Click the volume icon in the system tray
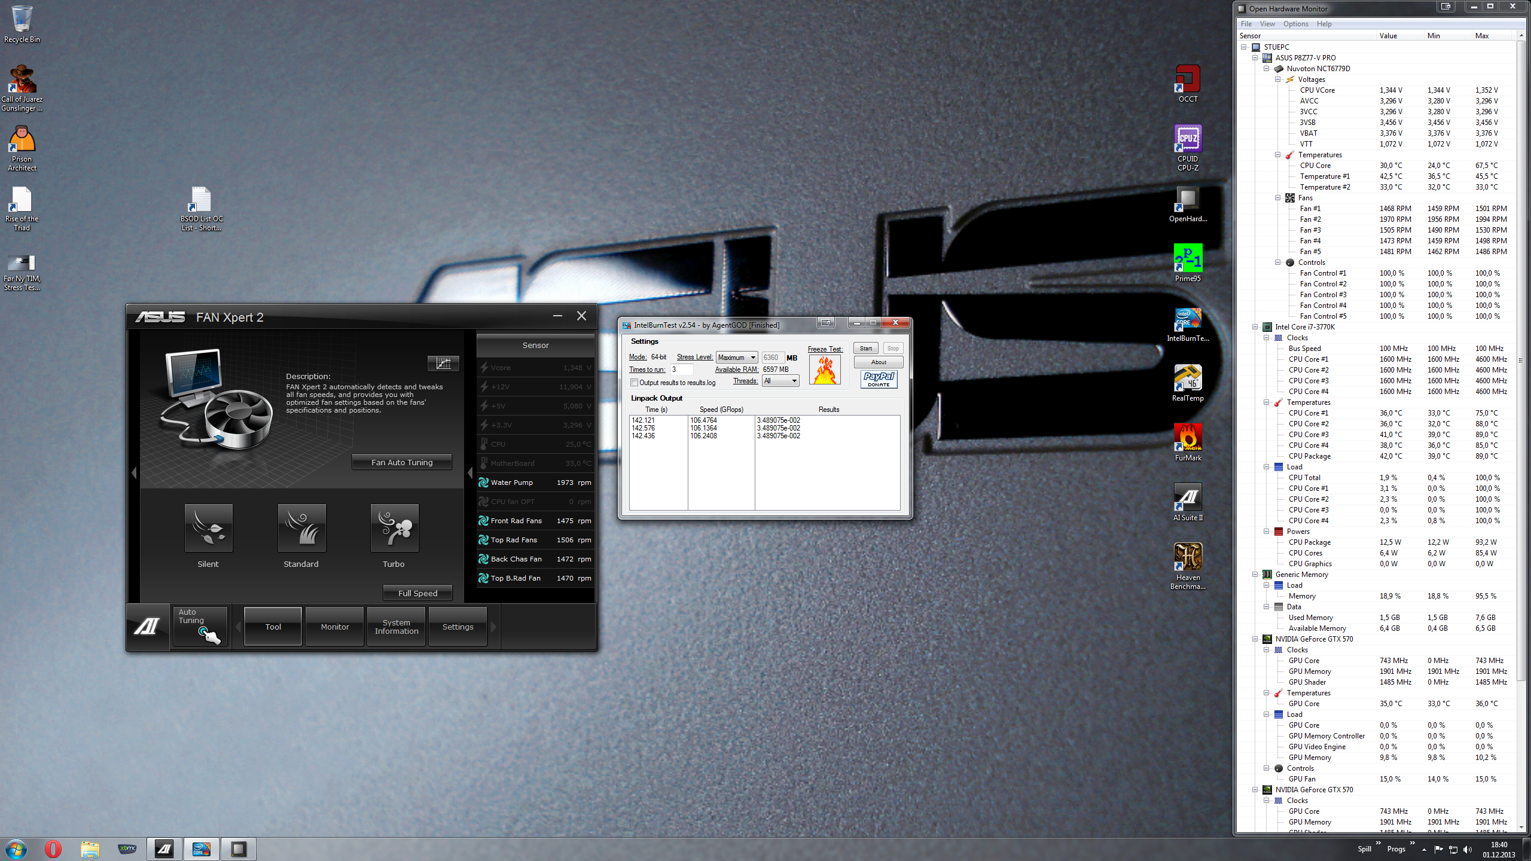This screenshot has width=1531, height=861. click(1468, 850)
